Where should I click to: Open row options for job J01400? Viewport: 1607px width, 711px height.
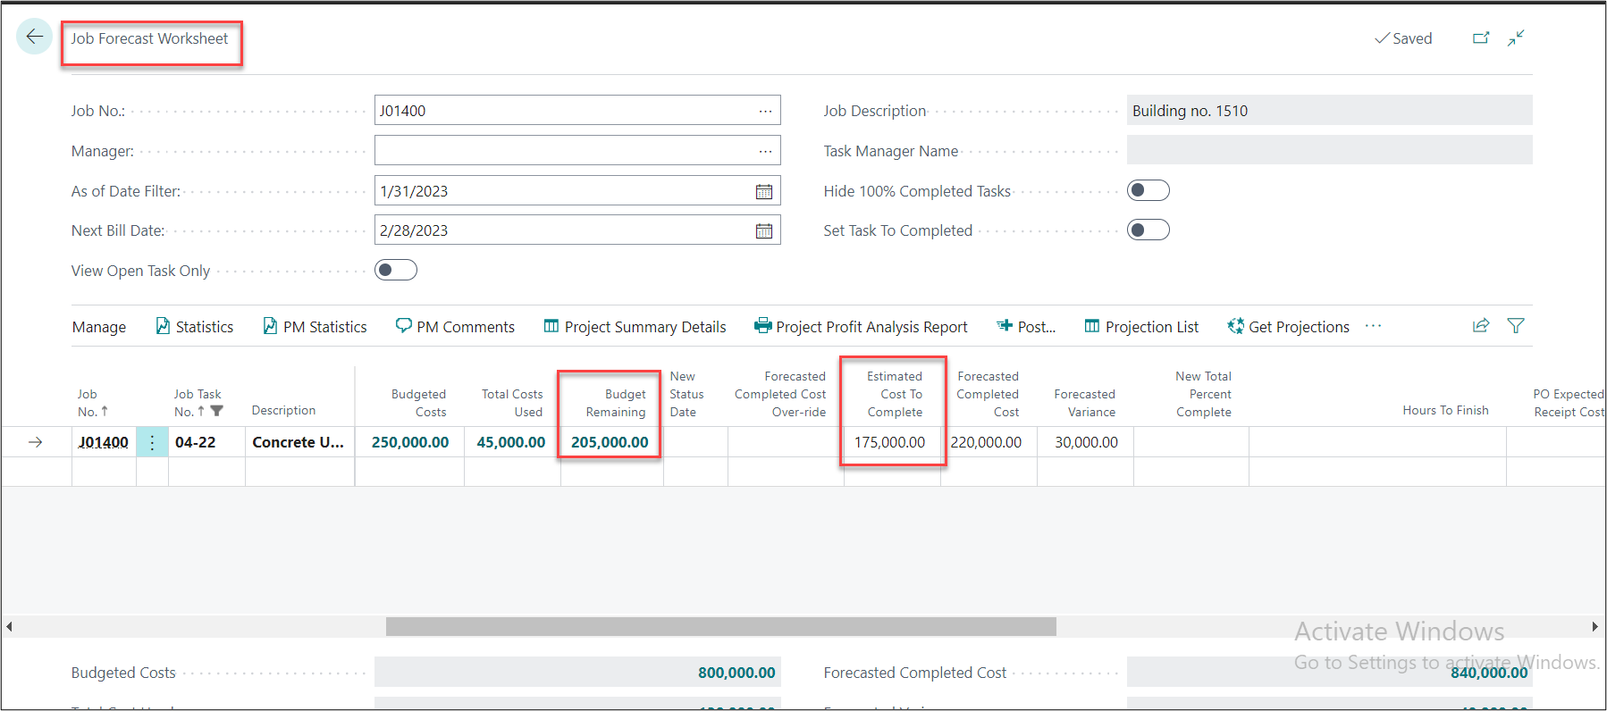[x=152, y=442]
